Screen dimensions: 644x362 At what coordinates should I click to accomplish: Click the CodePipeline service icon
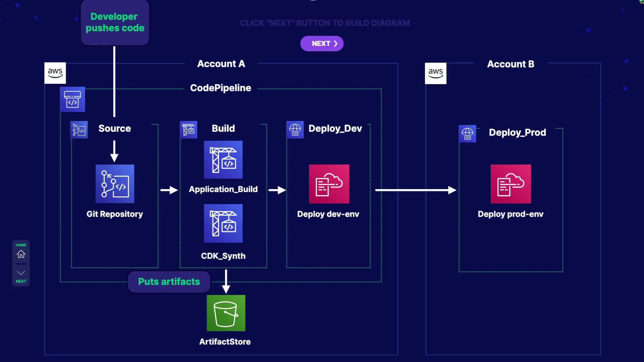(72, 99)
